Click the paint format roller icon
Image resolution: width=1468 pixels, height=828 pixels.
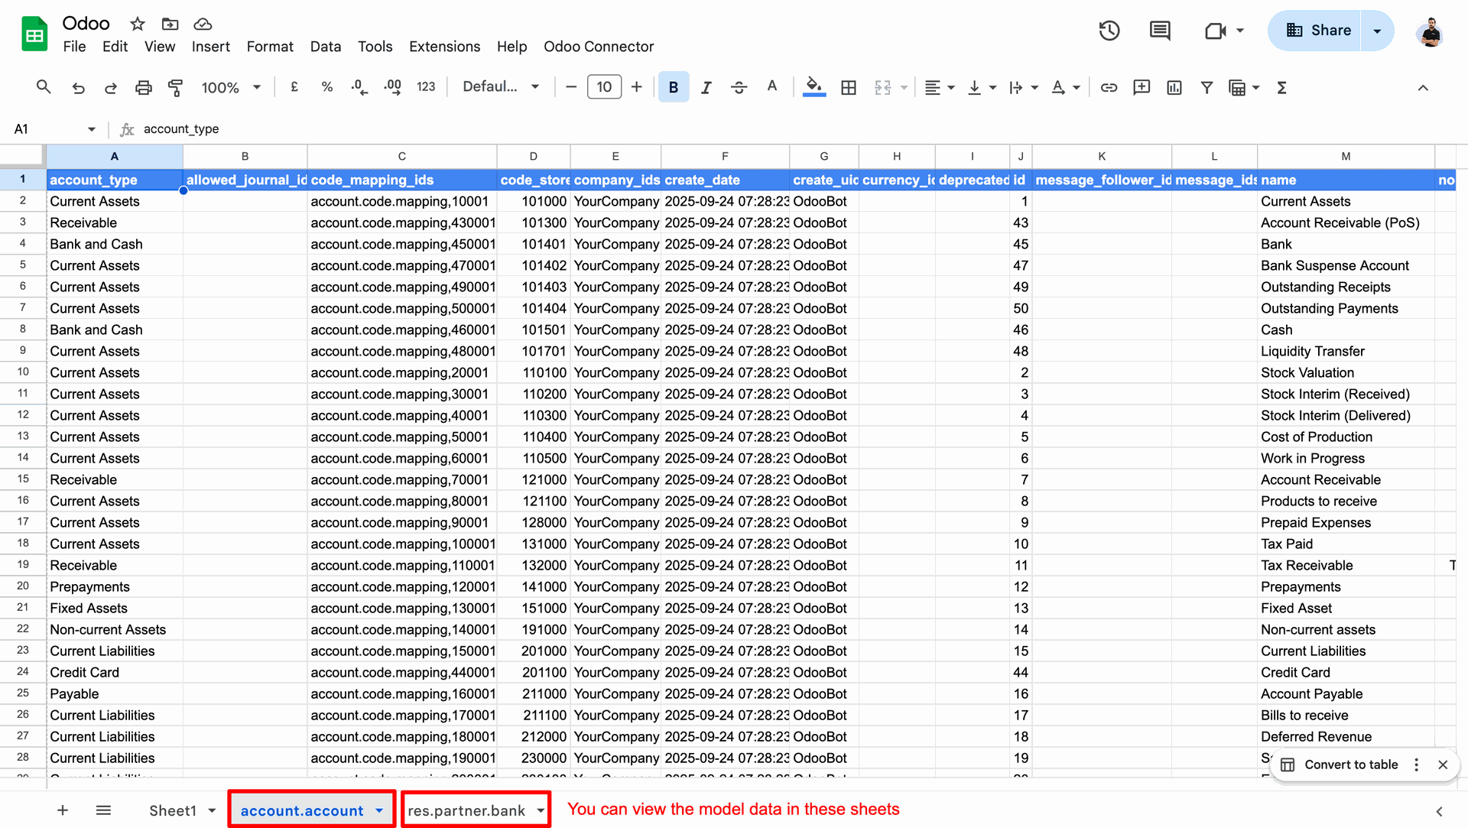[x=175, y=87]
